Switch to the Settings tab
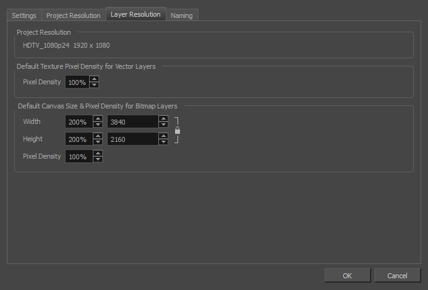Screen dimensions: 428x290 point(24,15)
